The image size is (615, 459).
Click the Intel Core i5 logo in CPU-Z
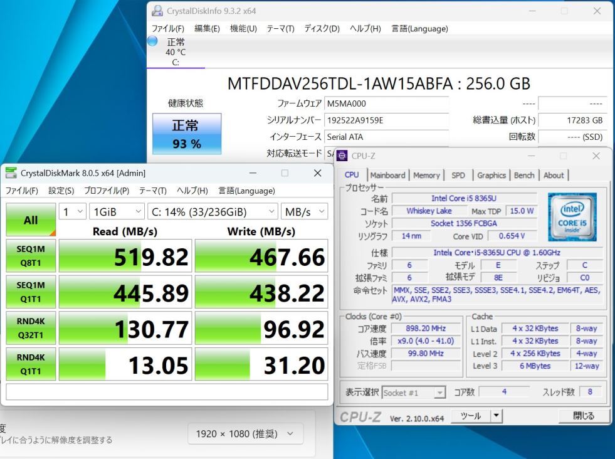[x=572, y=216]
